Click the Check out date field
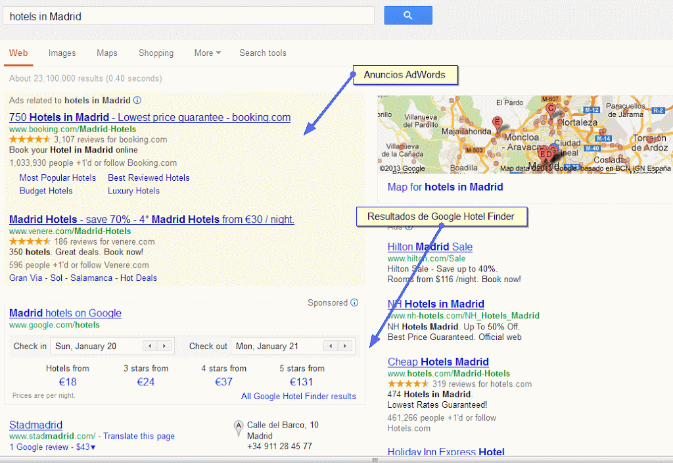This screenshot has height=463, width=673. click(293, 346)
